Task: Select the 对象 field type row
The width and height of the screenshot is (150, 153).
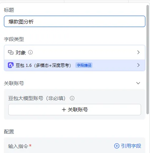Action: point(75,52)
